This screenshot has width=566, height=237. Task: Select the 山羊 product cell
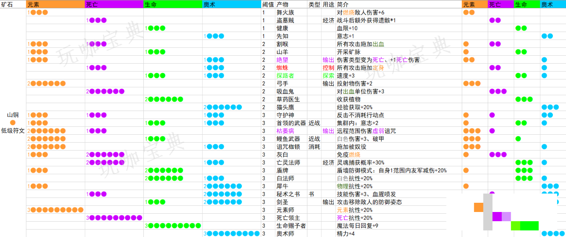click(x=282, y=52)
